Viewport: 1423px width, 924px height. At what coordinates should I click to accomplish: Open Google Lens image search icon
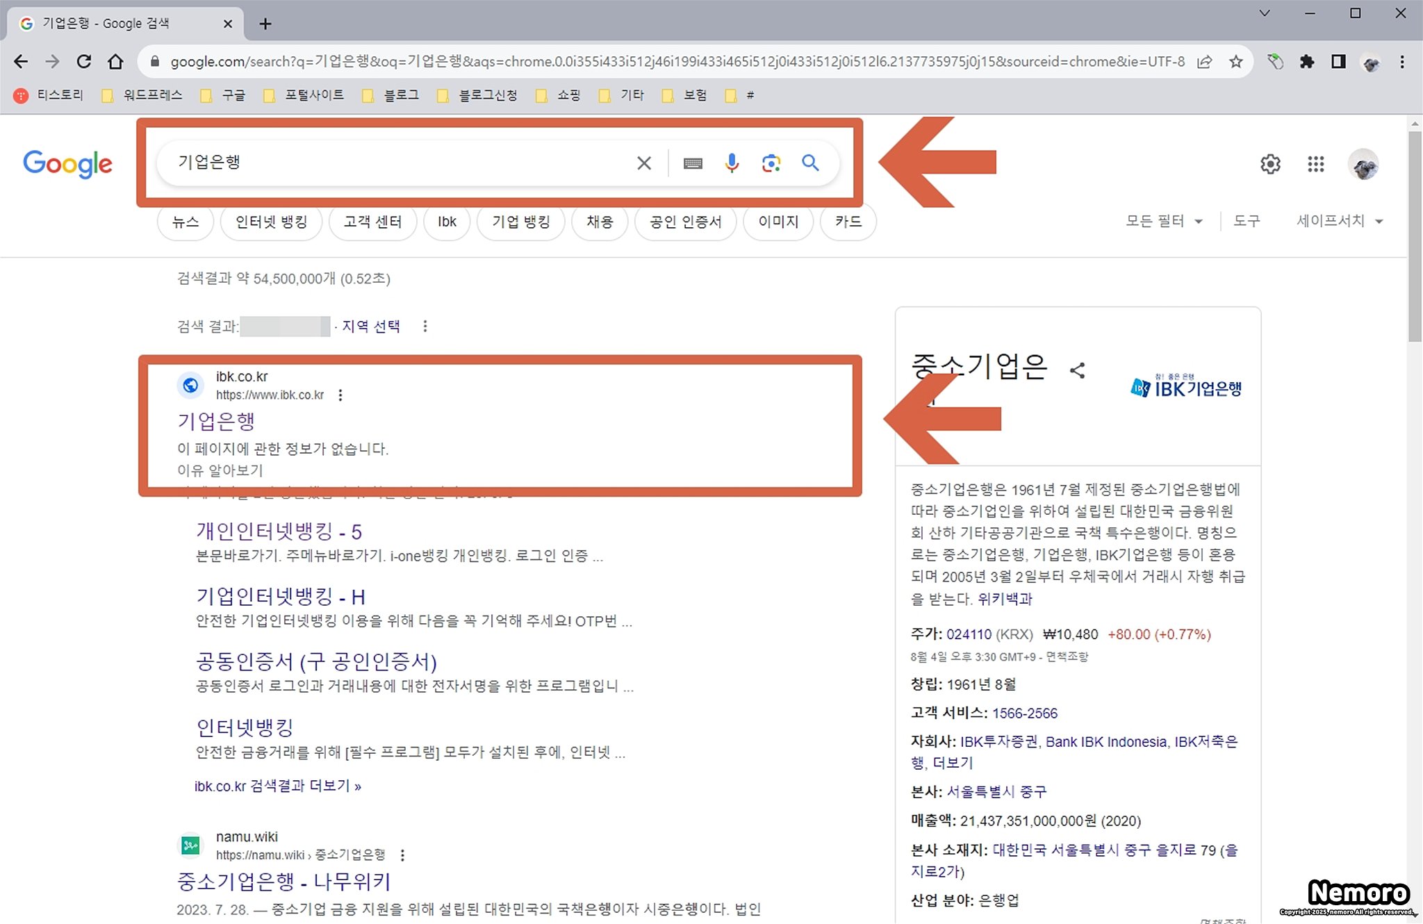coord(771,163)
